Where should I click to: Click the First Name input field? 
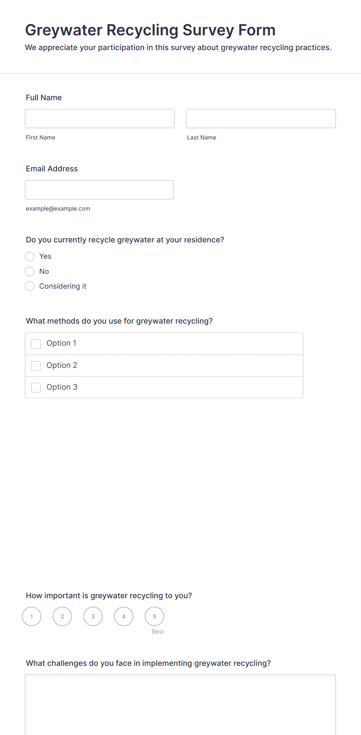(x=100, y=118)
